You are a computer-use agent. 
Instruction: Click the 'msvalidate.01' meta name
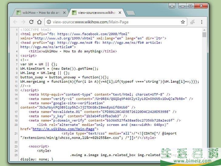[66, 112]
